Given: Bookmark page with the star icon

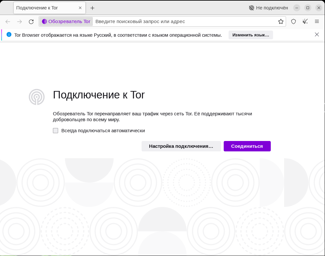Looking at the screenshot, I should [x=281, y=21].
